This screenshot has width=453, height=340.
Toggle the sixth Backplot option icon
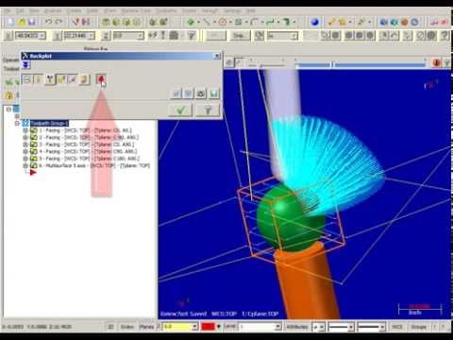click(x=84, y=79)
